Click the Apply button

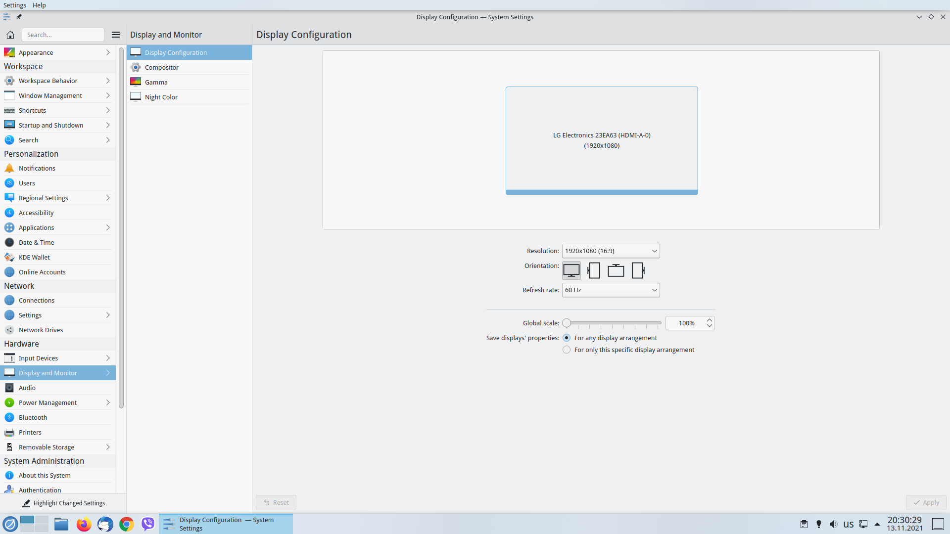pos(926,502)
